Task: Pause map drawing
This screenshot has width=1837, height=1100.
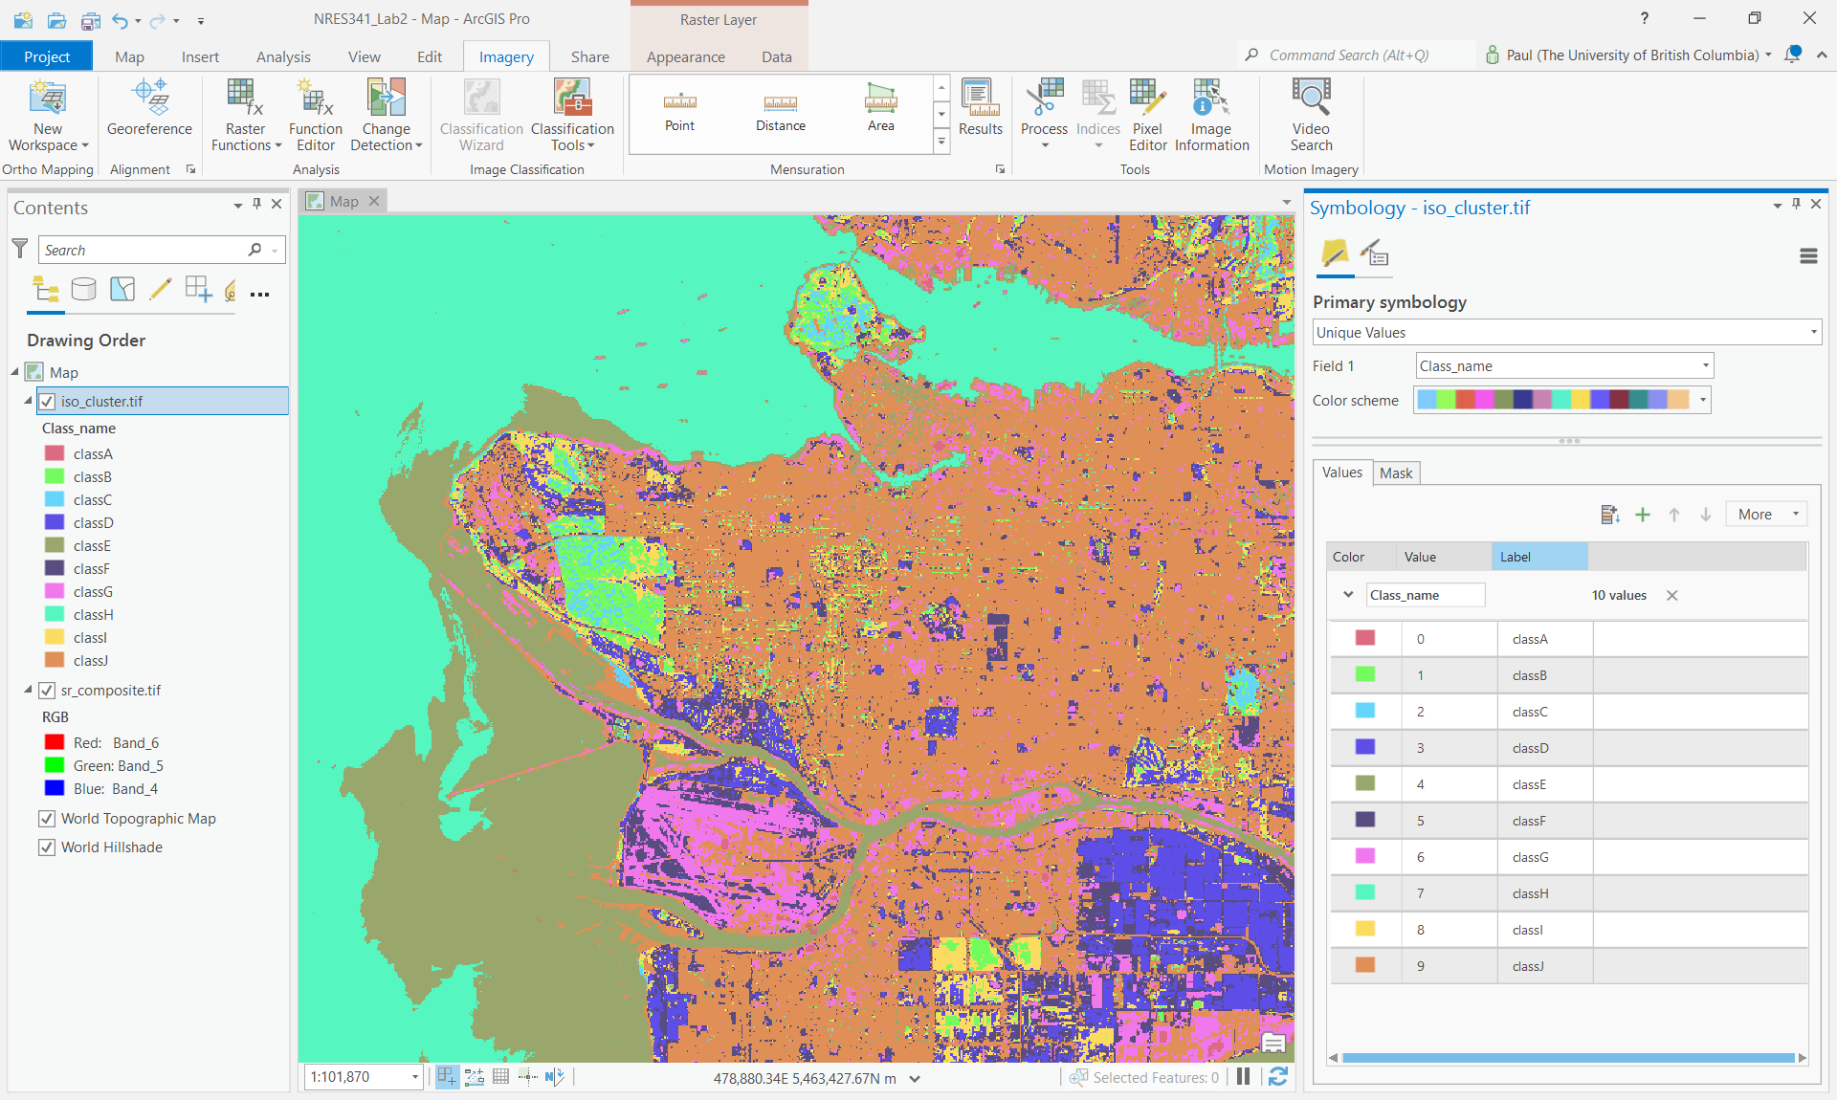Action: [x=1243, y=1077]
